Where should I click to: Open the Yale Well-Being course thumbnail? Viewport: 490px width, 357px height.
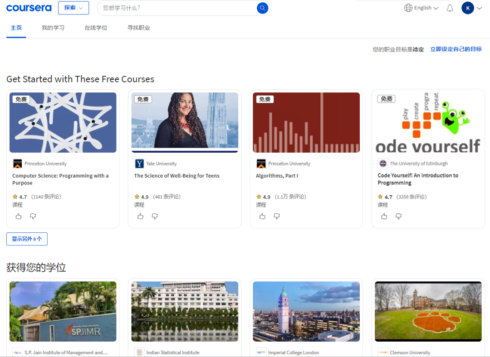(x=185, y=122)
